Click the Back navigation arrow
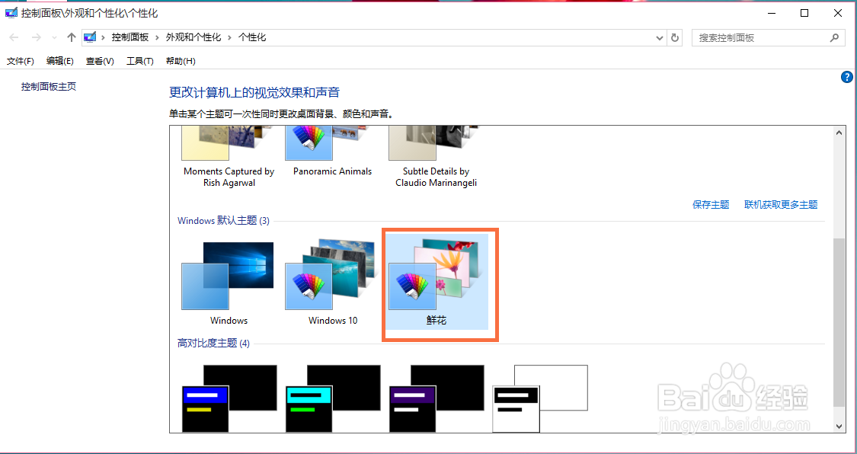 click(x=14, y=37)
